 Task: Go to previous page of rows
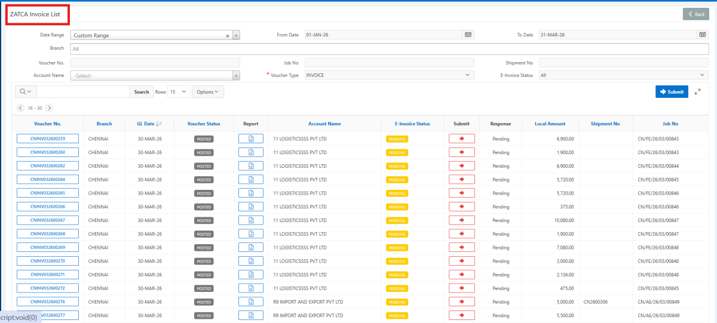[x=20, y=108]
